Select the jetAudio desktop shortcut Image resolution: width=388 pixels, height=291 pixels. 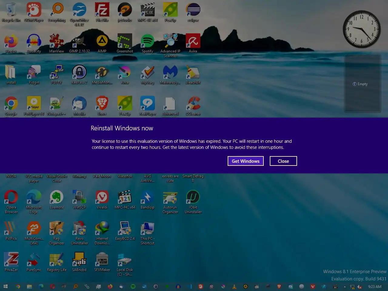125,12
